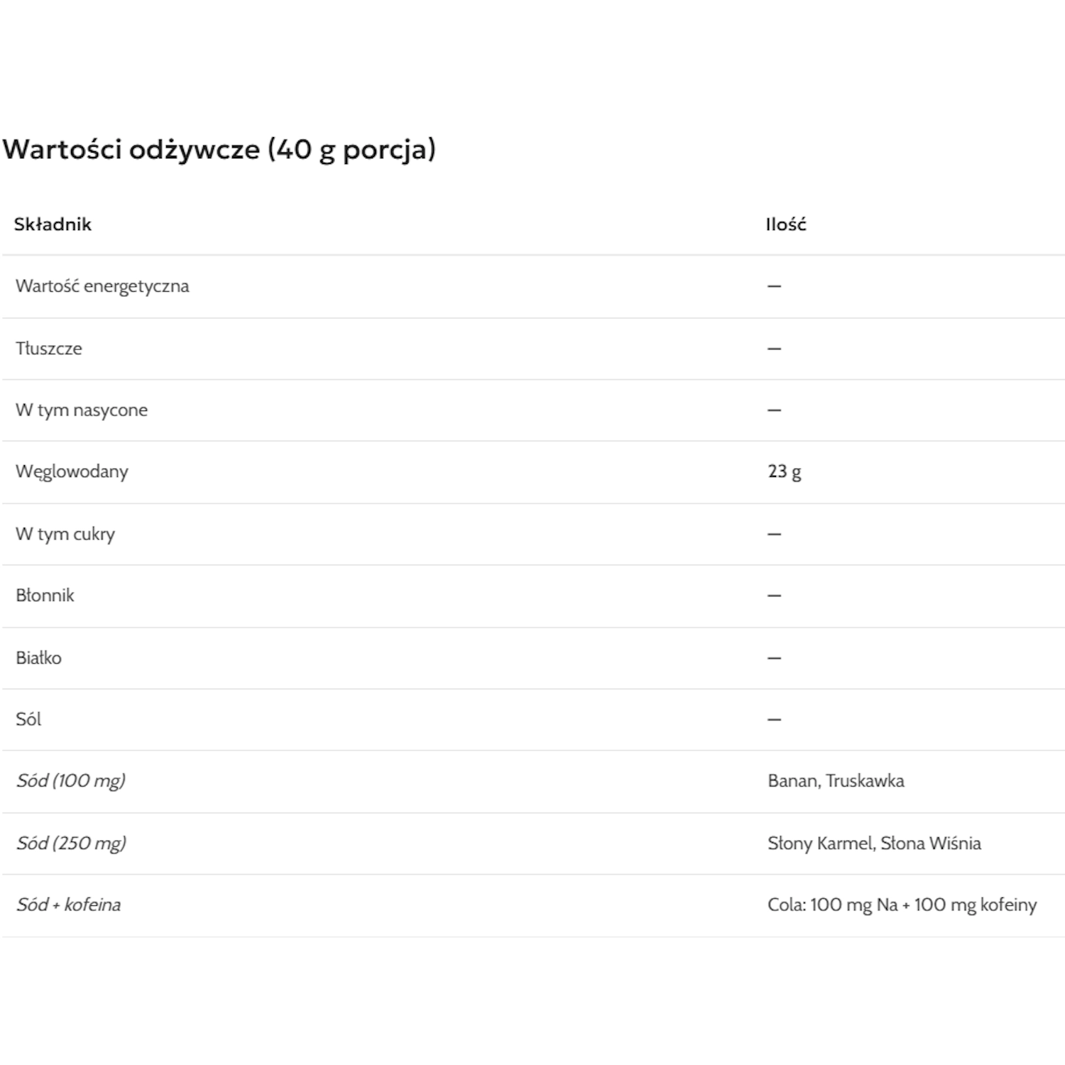Select the Wartość energetyczna row label

(102, 286)
